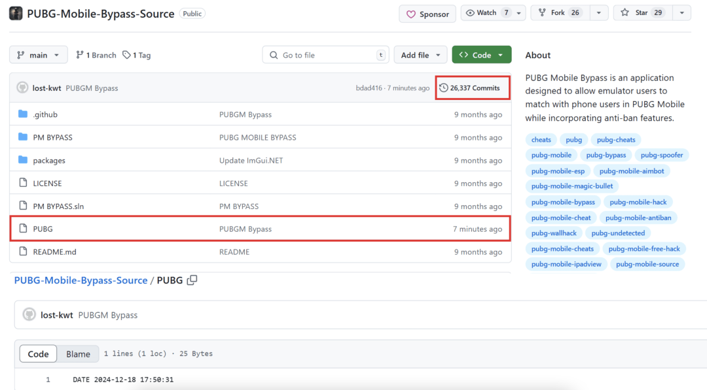Click the 'pubg-mobile-esp' topic tag
The width and height of the screenshot is (707, 390).
point(558,171)
